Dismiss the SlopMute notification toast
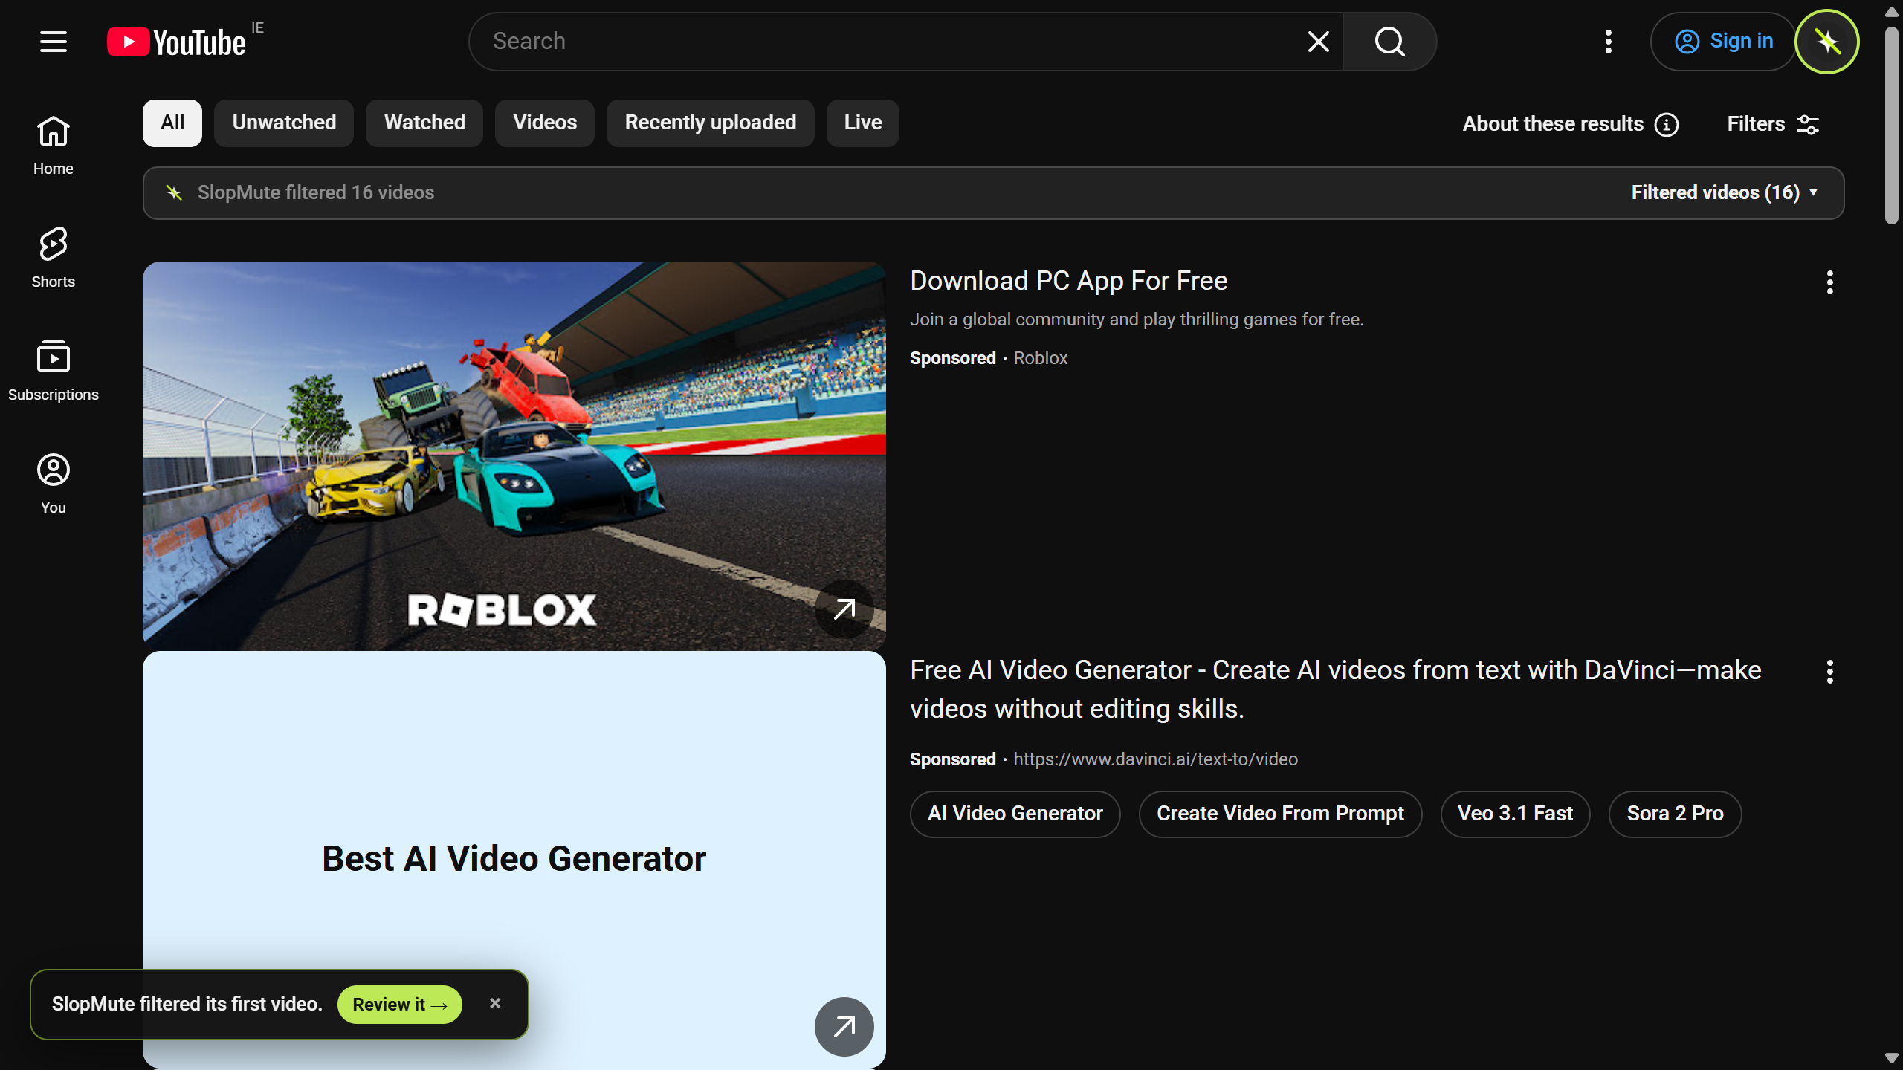This screenshot has width=1903, height=1070. pyautogui.click(x=495, y=1003)
